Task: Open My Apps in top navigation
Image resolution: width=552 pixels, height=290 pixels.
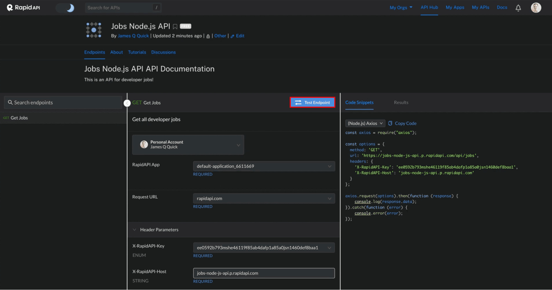Action: (x=455, y=7)
